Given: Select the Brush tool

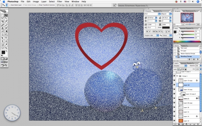Looking at the screenshot, I should (x=6, y=25).
